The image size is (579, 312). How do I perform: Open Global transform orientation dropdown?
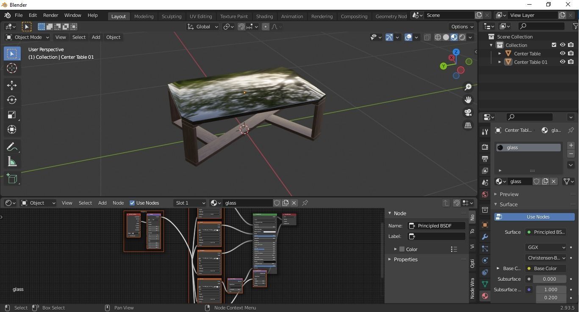click(203, 27)
